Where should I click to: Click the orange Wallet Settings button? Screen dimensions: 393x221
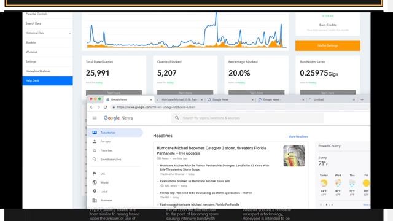(328, 45)
